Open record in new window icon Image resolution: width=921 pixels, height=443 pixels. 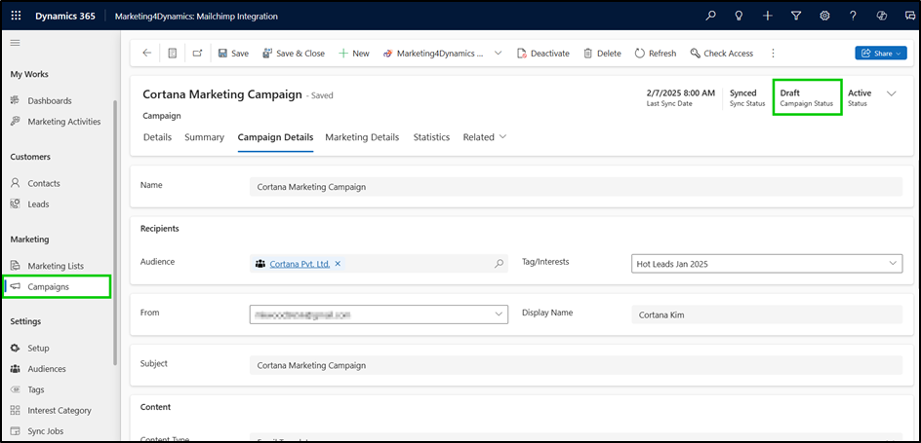pyautogui.click(x=198, y=54)
